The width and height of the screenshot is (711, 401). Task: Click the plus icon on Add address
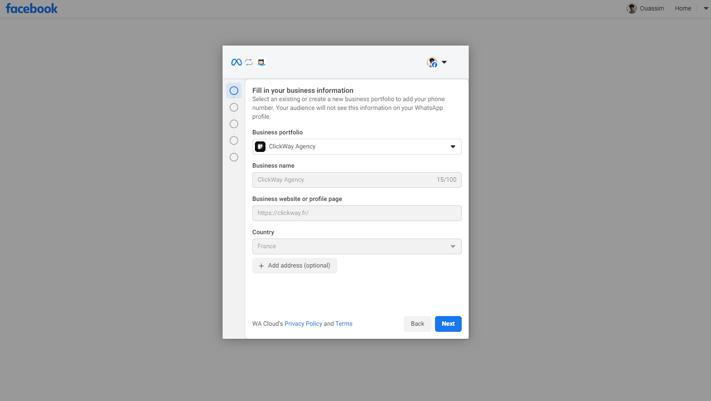(x=261, y=266)
